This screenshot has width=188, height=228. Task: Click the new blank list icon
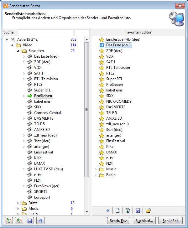[x=118, y=210]
